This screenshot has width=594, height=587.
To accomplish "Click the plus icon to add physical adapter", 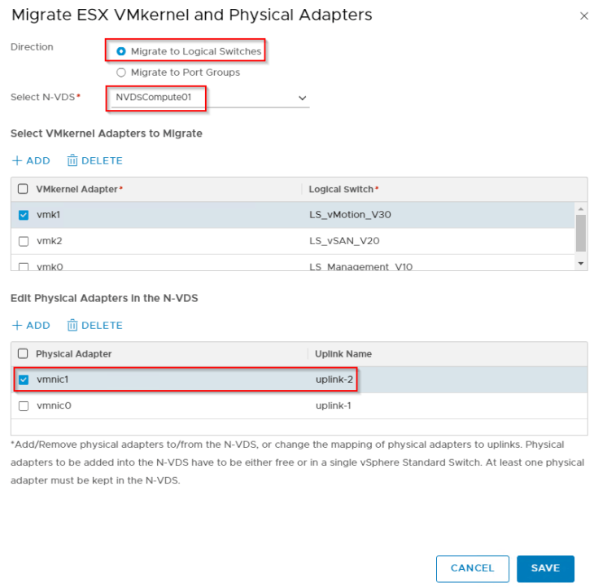I will 17,326.
